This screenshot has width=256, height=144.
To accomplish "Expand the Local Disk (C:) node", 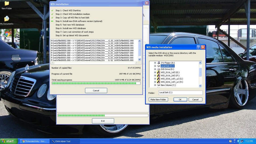I will click(155, 66).
